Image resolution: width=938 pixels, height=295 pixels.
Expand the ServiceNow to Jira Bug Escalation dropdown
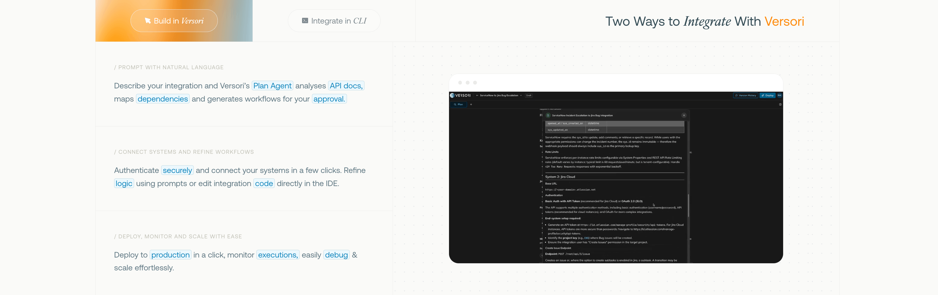(521, 96)
